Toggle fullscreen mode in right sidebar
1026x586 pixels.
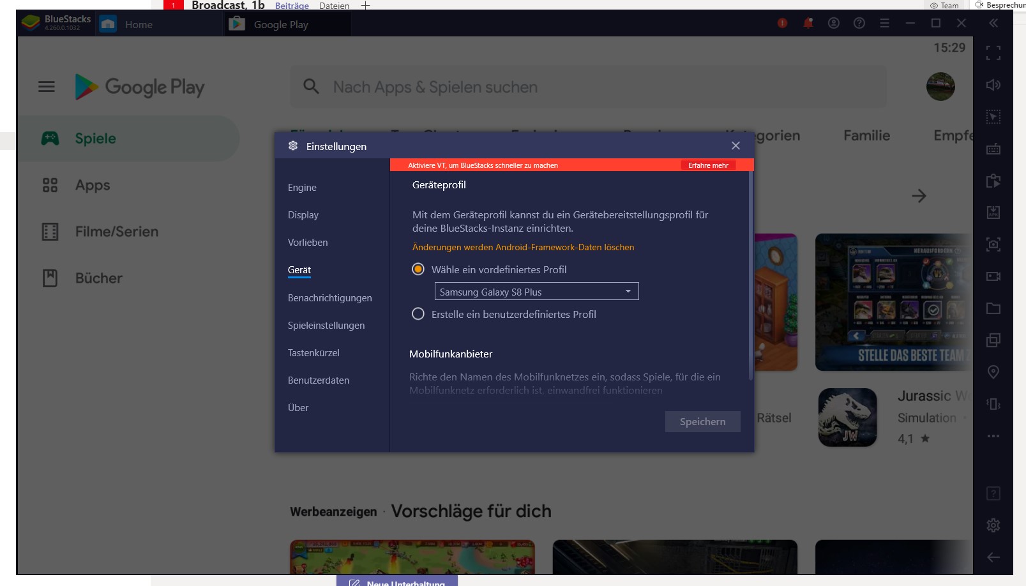coord(993,53)
